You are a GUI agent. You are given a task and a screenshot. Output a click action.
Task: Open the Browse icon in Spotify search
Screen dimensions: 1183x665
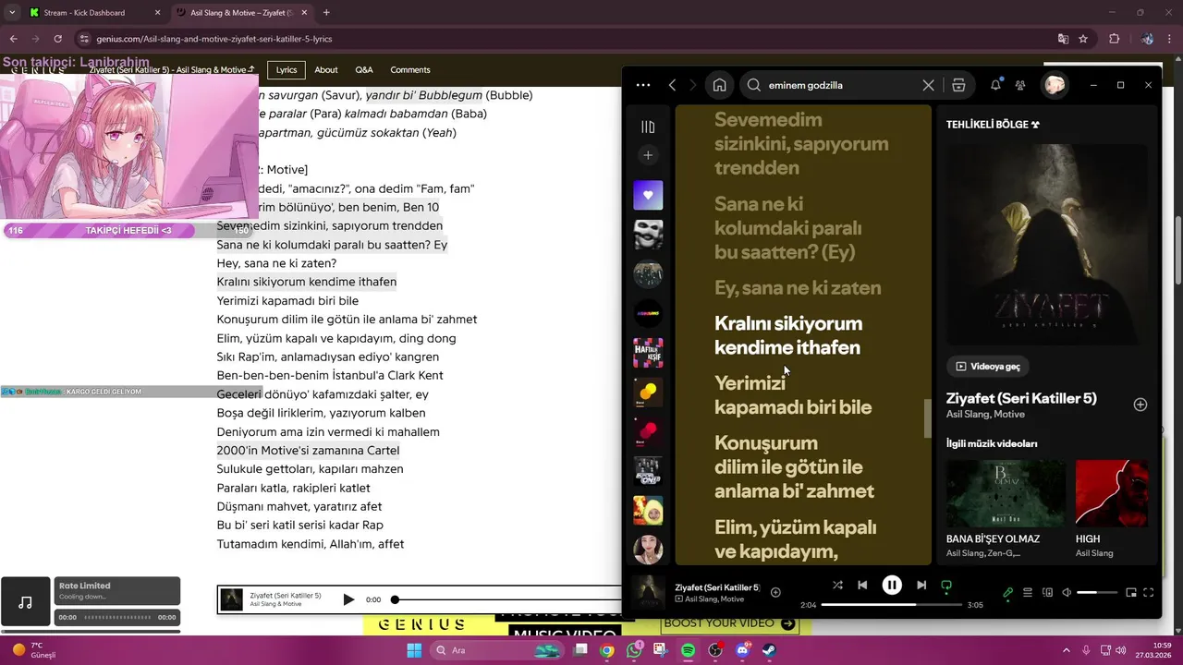click(958, 85)
